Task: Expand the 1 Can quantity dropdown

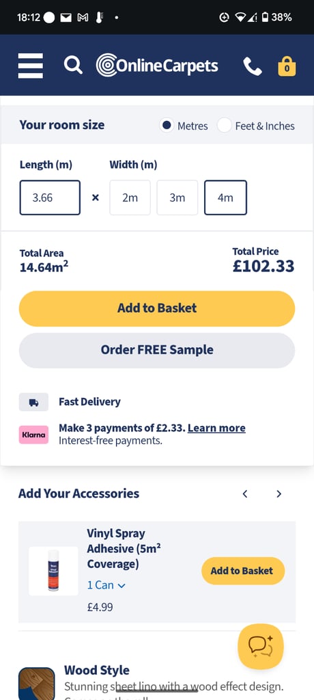Action: 106,585
